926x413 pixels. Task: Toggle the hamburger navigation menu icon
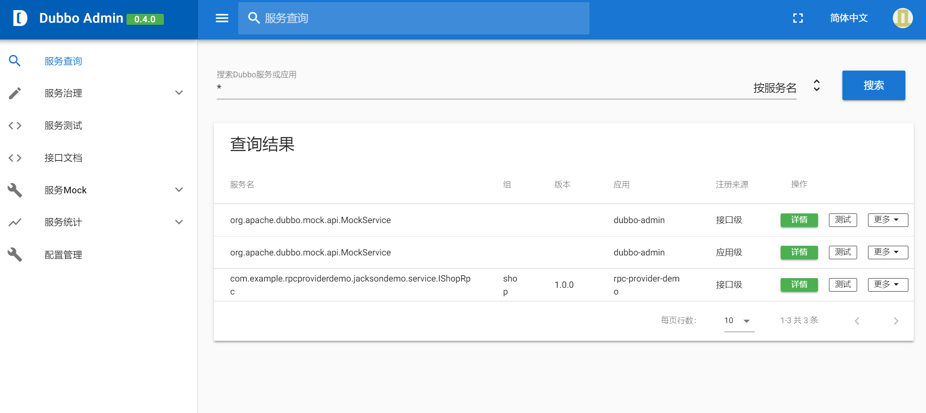tap(222, 18)
